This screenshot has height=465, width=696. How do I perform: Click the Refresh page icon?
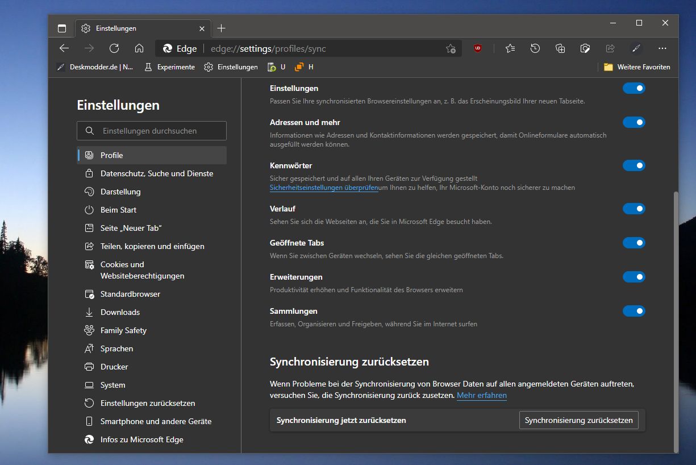coord(114,48)
